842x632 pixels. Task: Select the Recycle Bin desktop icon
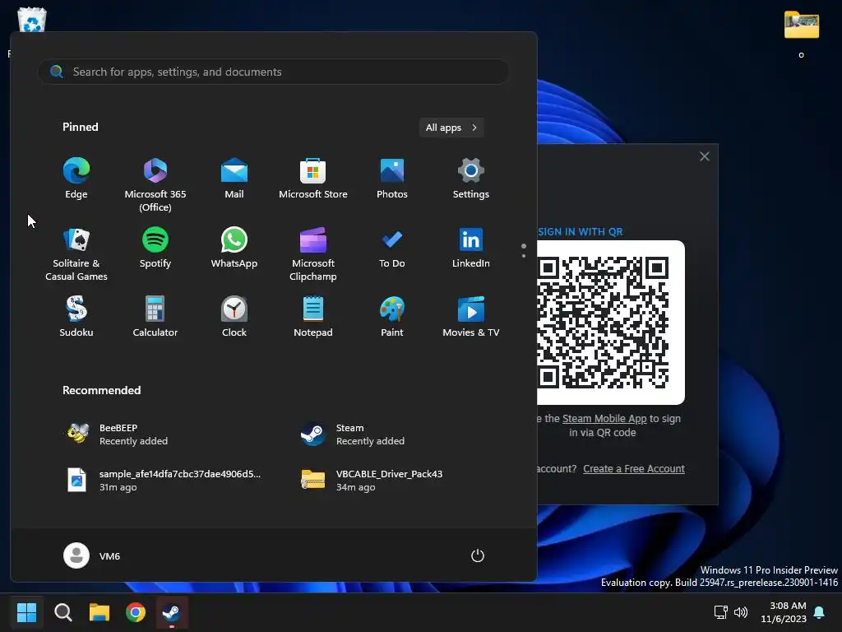click(32, 20)
